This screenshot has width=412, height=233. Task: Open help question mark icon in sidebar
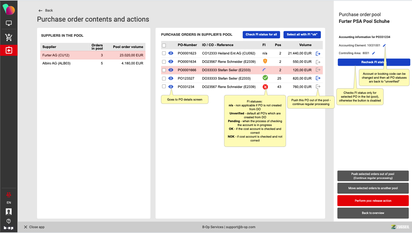coord(9,221)
